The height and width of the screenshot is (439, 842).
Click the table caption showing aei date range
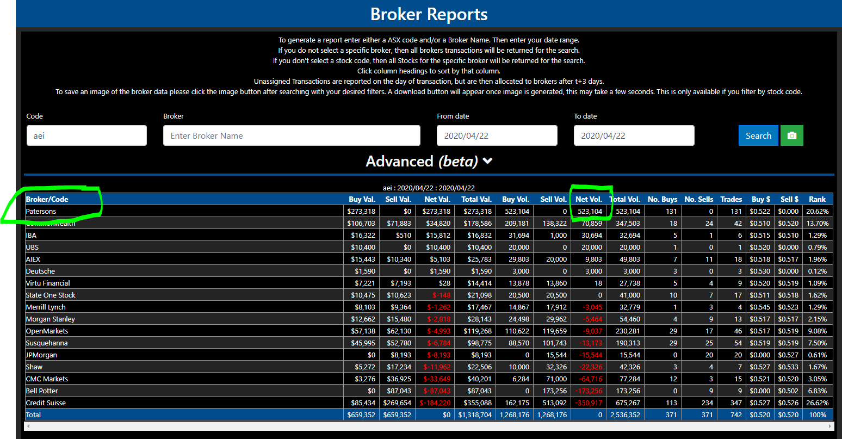[x=429, y=188]
